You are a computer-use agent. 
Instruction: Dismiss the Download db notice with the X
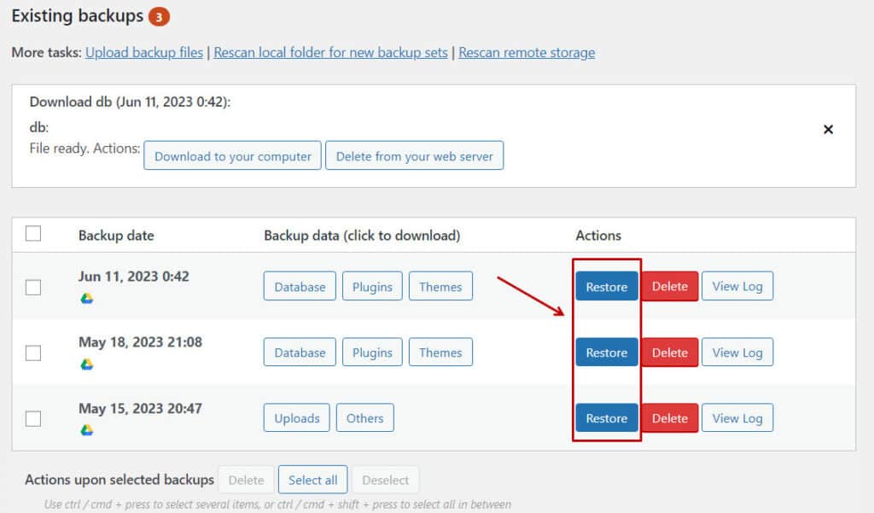pyautogui.click(x=828, y=129)
